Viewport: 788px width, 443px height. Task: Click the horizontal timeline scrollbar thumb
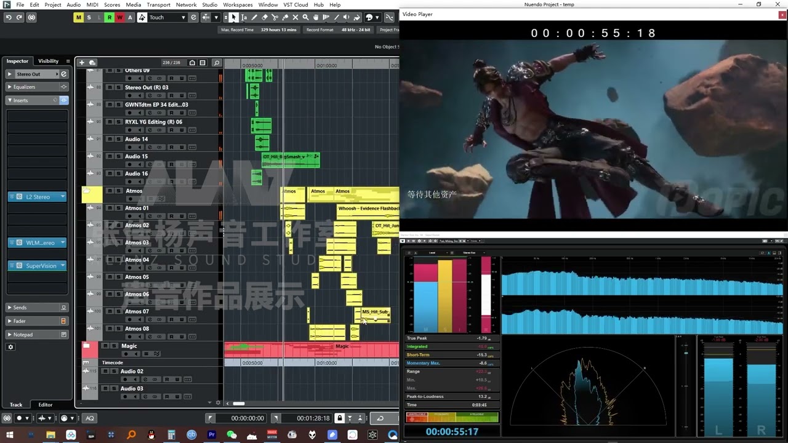point(238,404)
